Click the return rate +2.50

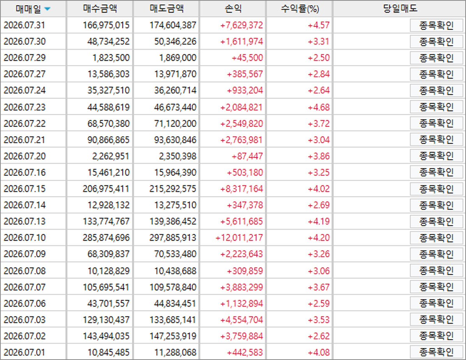click(319, 58)
